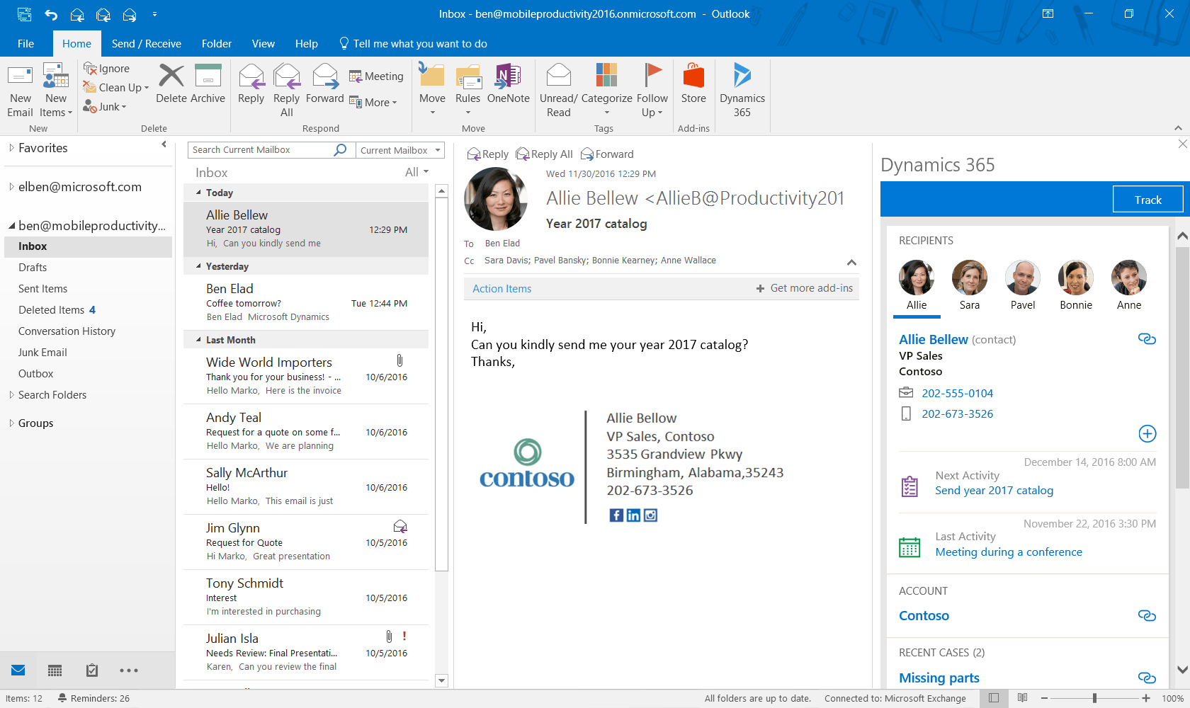Open the Allie Bellew contact link
1190x708 pixels.
934,339
